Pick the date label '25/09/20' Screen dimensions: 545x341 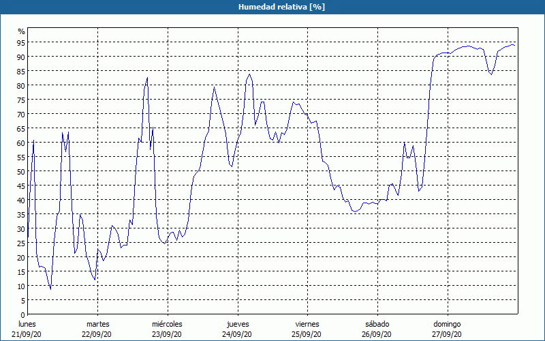[x=306, y=334]
